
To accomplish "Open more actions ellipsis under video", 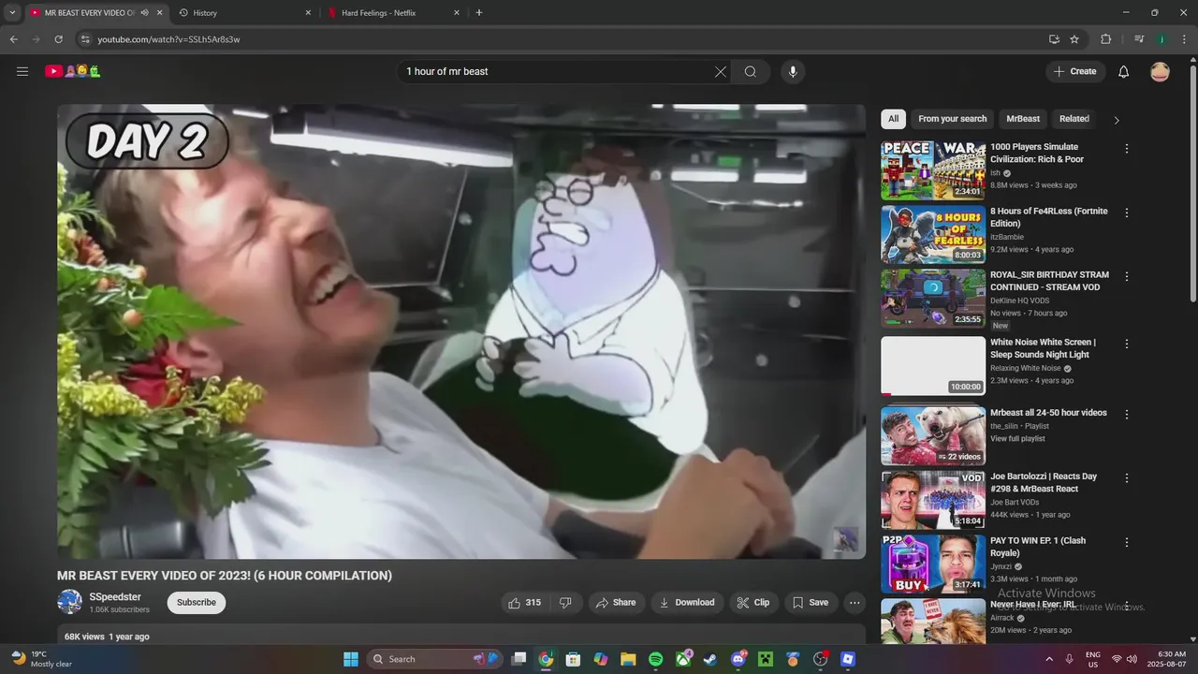I will pos(855,603).
